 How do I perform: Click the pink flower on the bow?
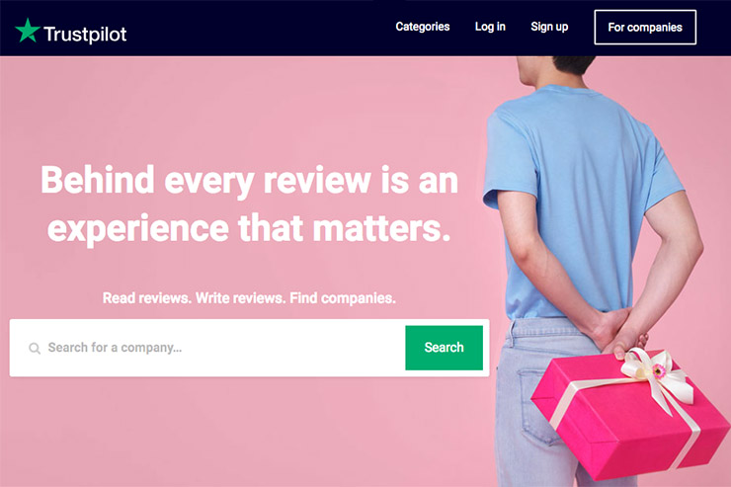point(659,371)
